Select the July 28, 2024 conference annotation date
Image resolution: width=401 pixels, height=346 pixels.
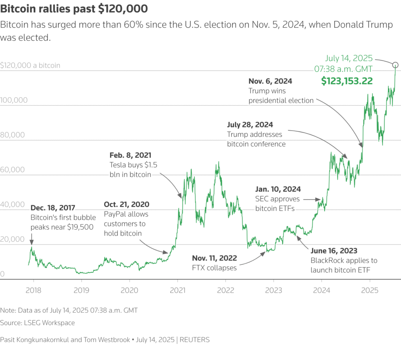pyautogui.click(x=250, y=125)
